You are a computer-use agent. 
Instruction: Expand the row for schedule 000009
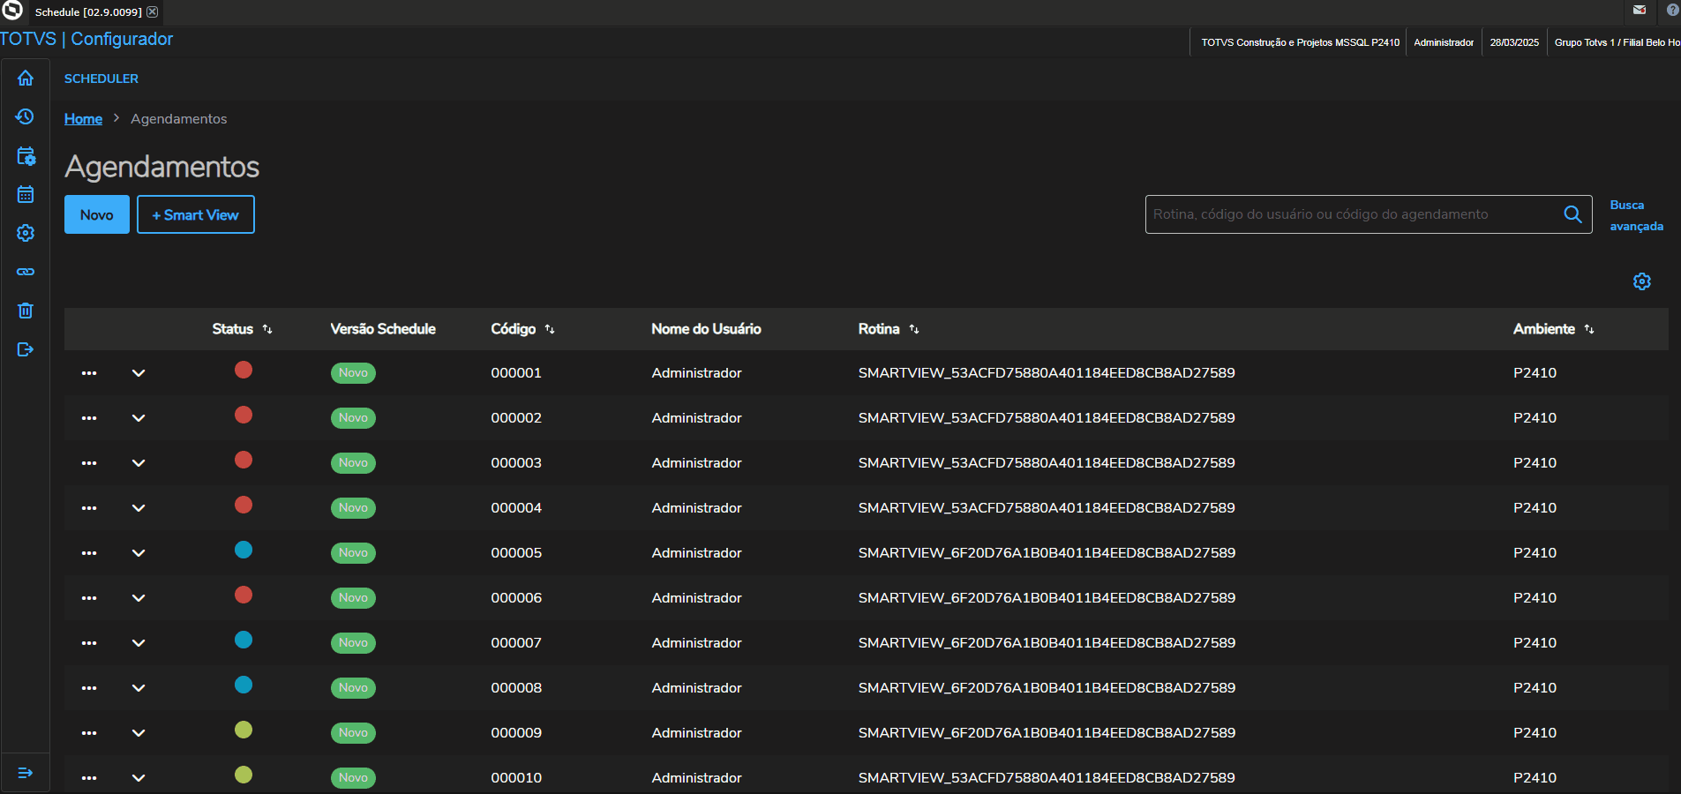pyautogui.click(x=139, y=733)
